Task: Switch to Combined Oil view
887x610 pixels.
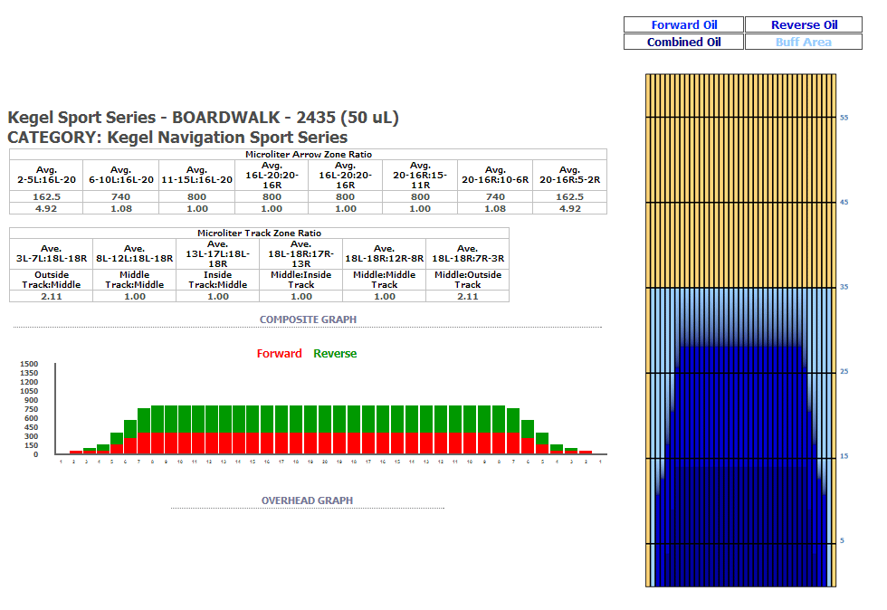Action: tap(683, 43)
